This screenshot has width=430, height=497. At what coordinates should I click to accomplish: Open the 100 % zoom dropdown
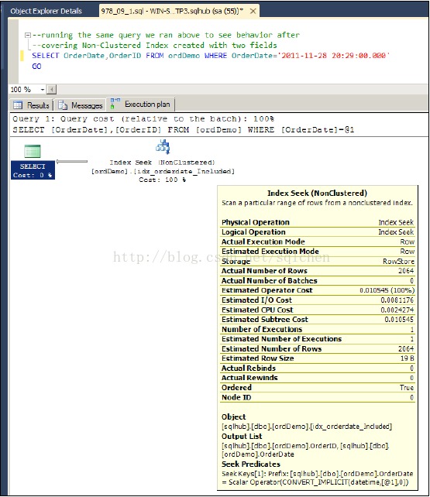43,90
